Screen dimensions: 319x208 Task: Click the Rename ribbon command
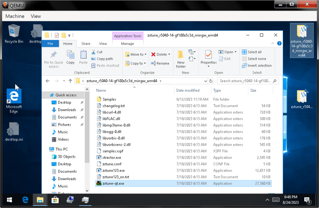click(x=160, y=63)
